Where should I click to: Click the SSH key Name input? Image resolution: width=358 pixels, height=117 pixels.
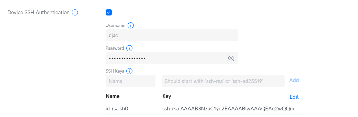pyautogui.click(x=130, y=81)
